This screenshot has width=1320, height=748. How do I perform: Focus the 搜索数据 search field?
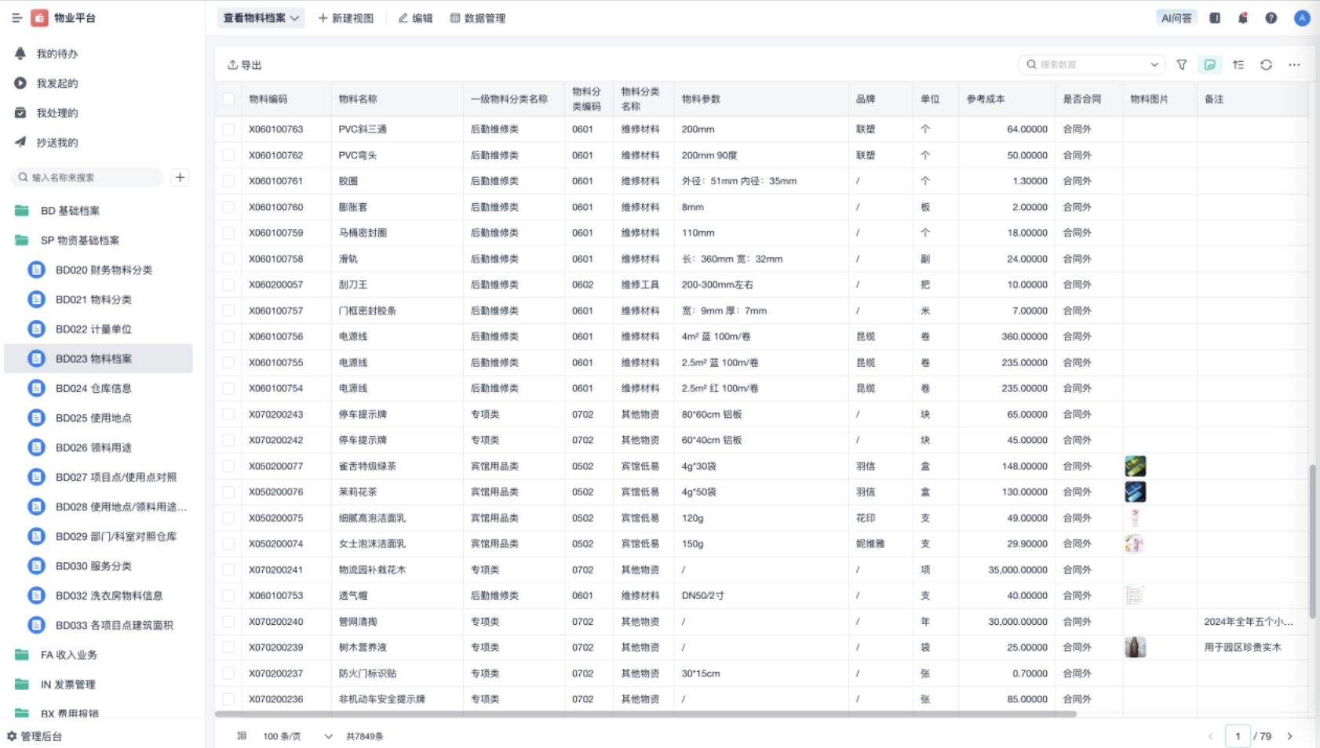(x=1092, y=64)
